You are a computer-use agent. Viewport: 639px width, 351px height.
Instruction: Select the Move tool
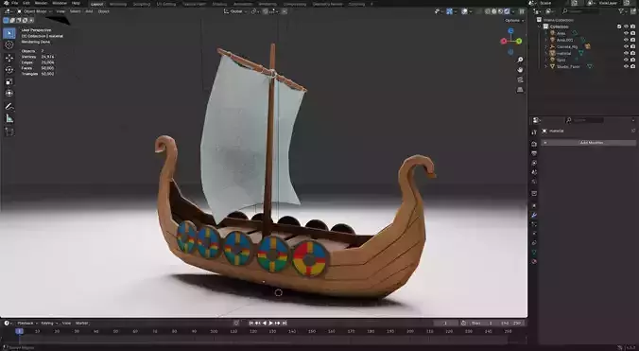click(9, 58)
